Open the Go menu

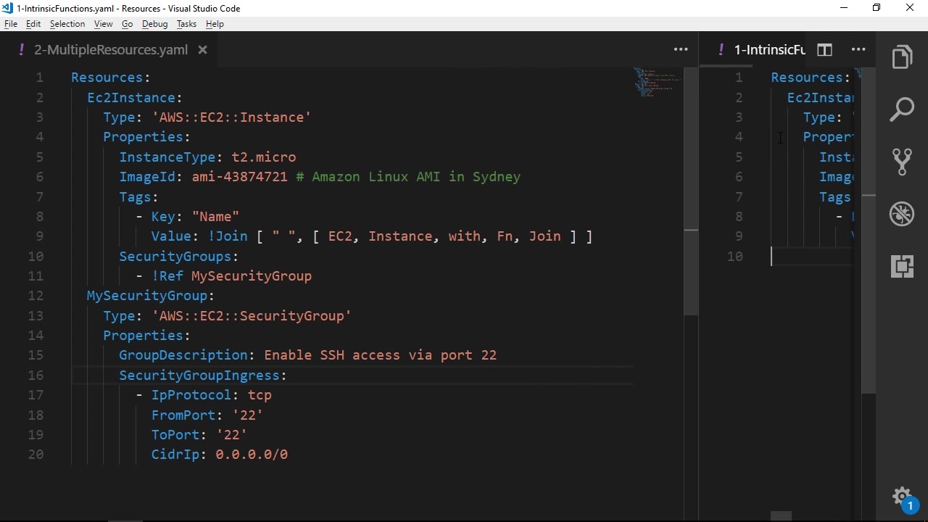point(128,24)
